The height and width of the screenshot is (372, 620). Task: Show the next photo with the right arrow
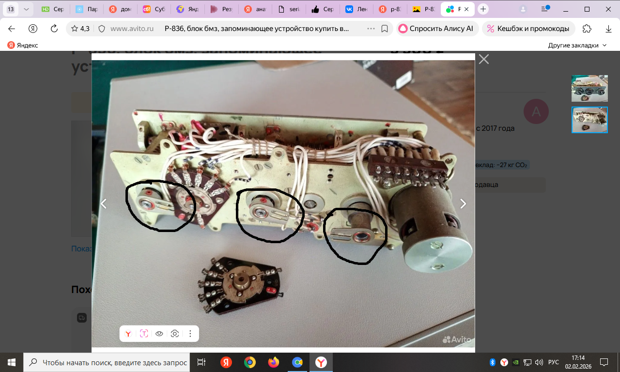463,204
